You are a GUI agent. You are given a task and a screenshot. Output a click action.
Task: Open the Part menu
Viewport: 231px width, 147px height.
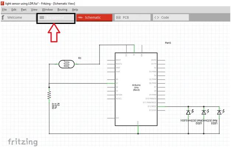coord(24,10)
